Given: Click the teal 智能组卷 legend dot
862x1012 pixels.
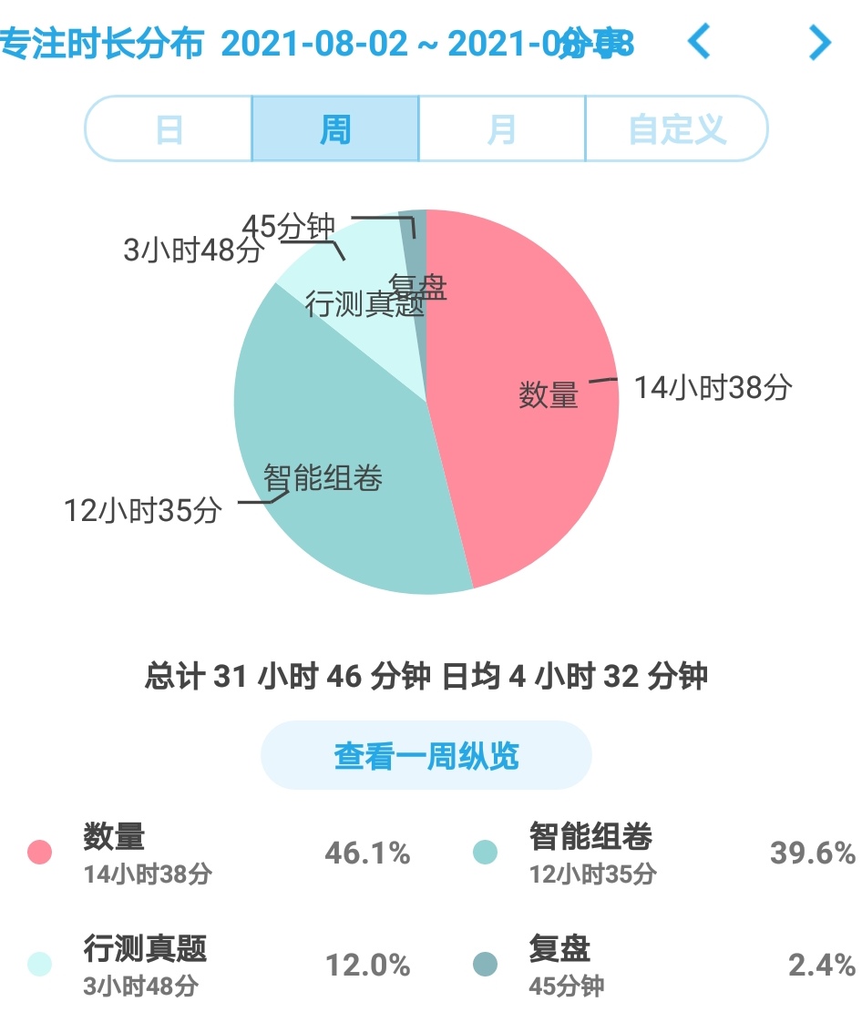Looking at the screenshot, I should point(486,853).
